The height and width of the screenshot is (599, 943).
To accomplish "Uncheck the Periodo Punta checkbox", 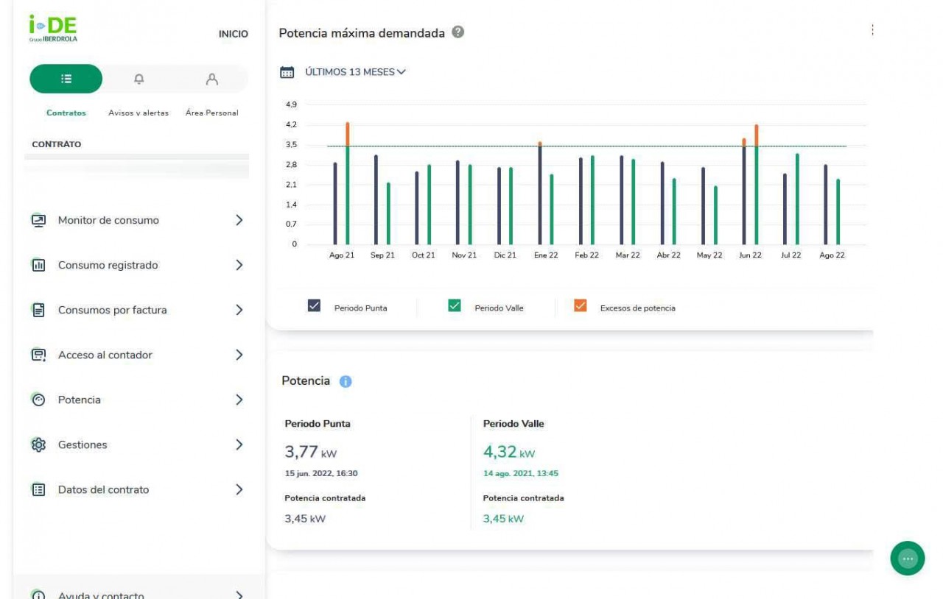I will 314,307.
